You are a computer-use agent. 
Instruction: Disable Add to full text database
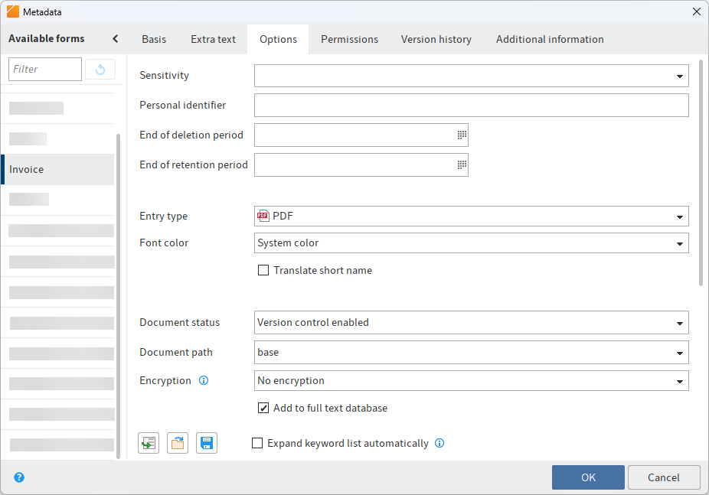[263, 409]
